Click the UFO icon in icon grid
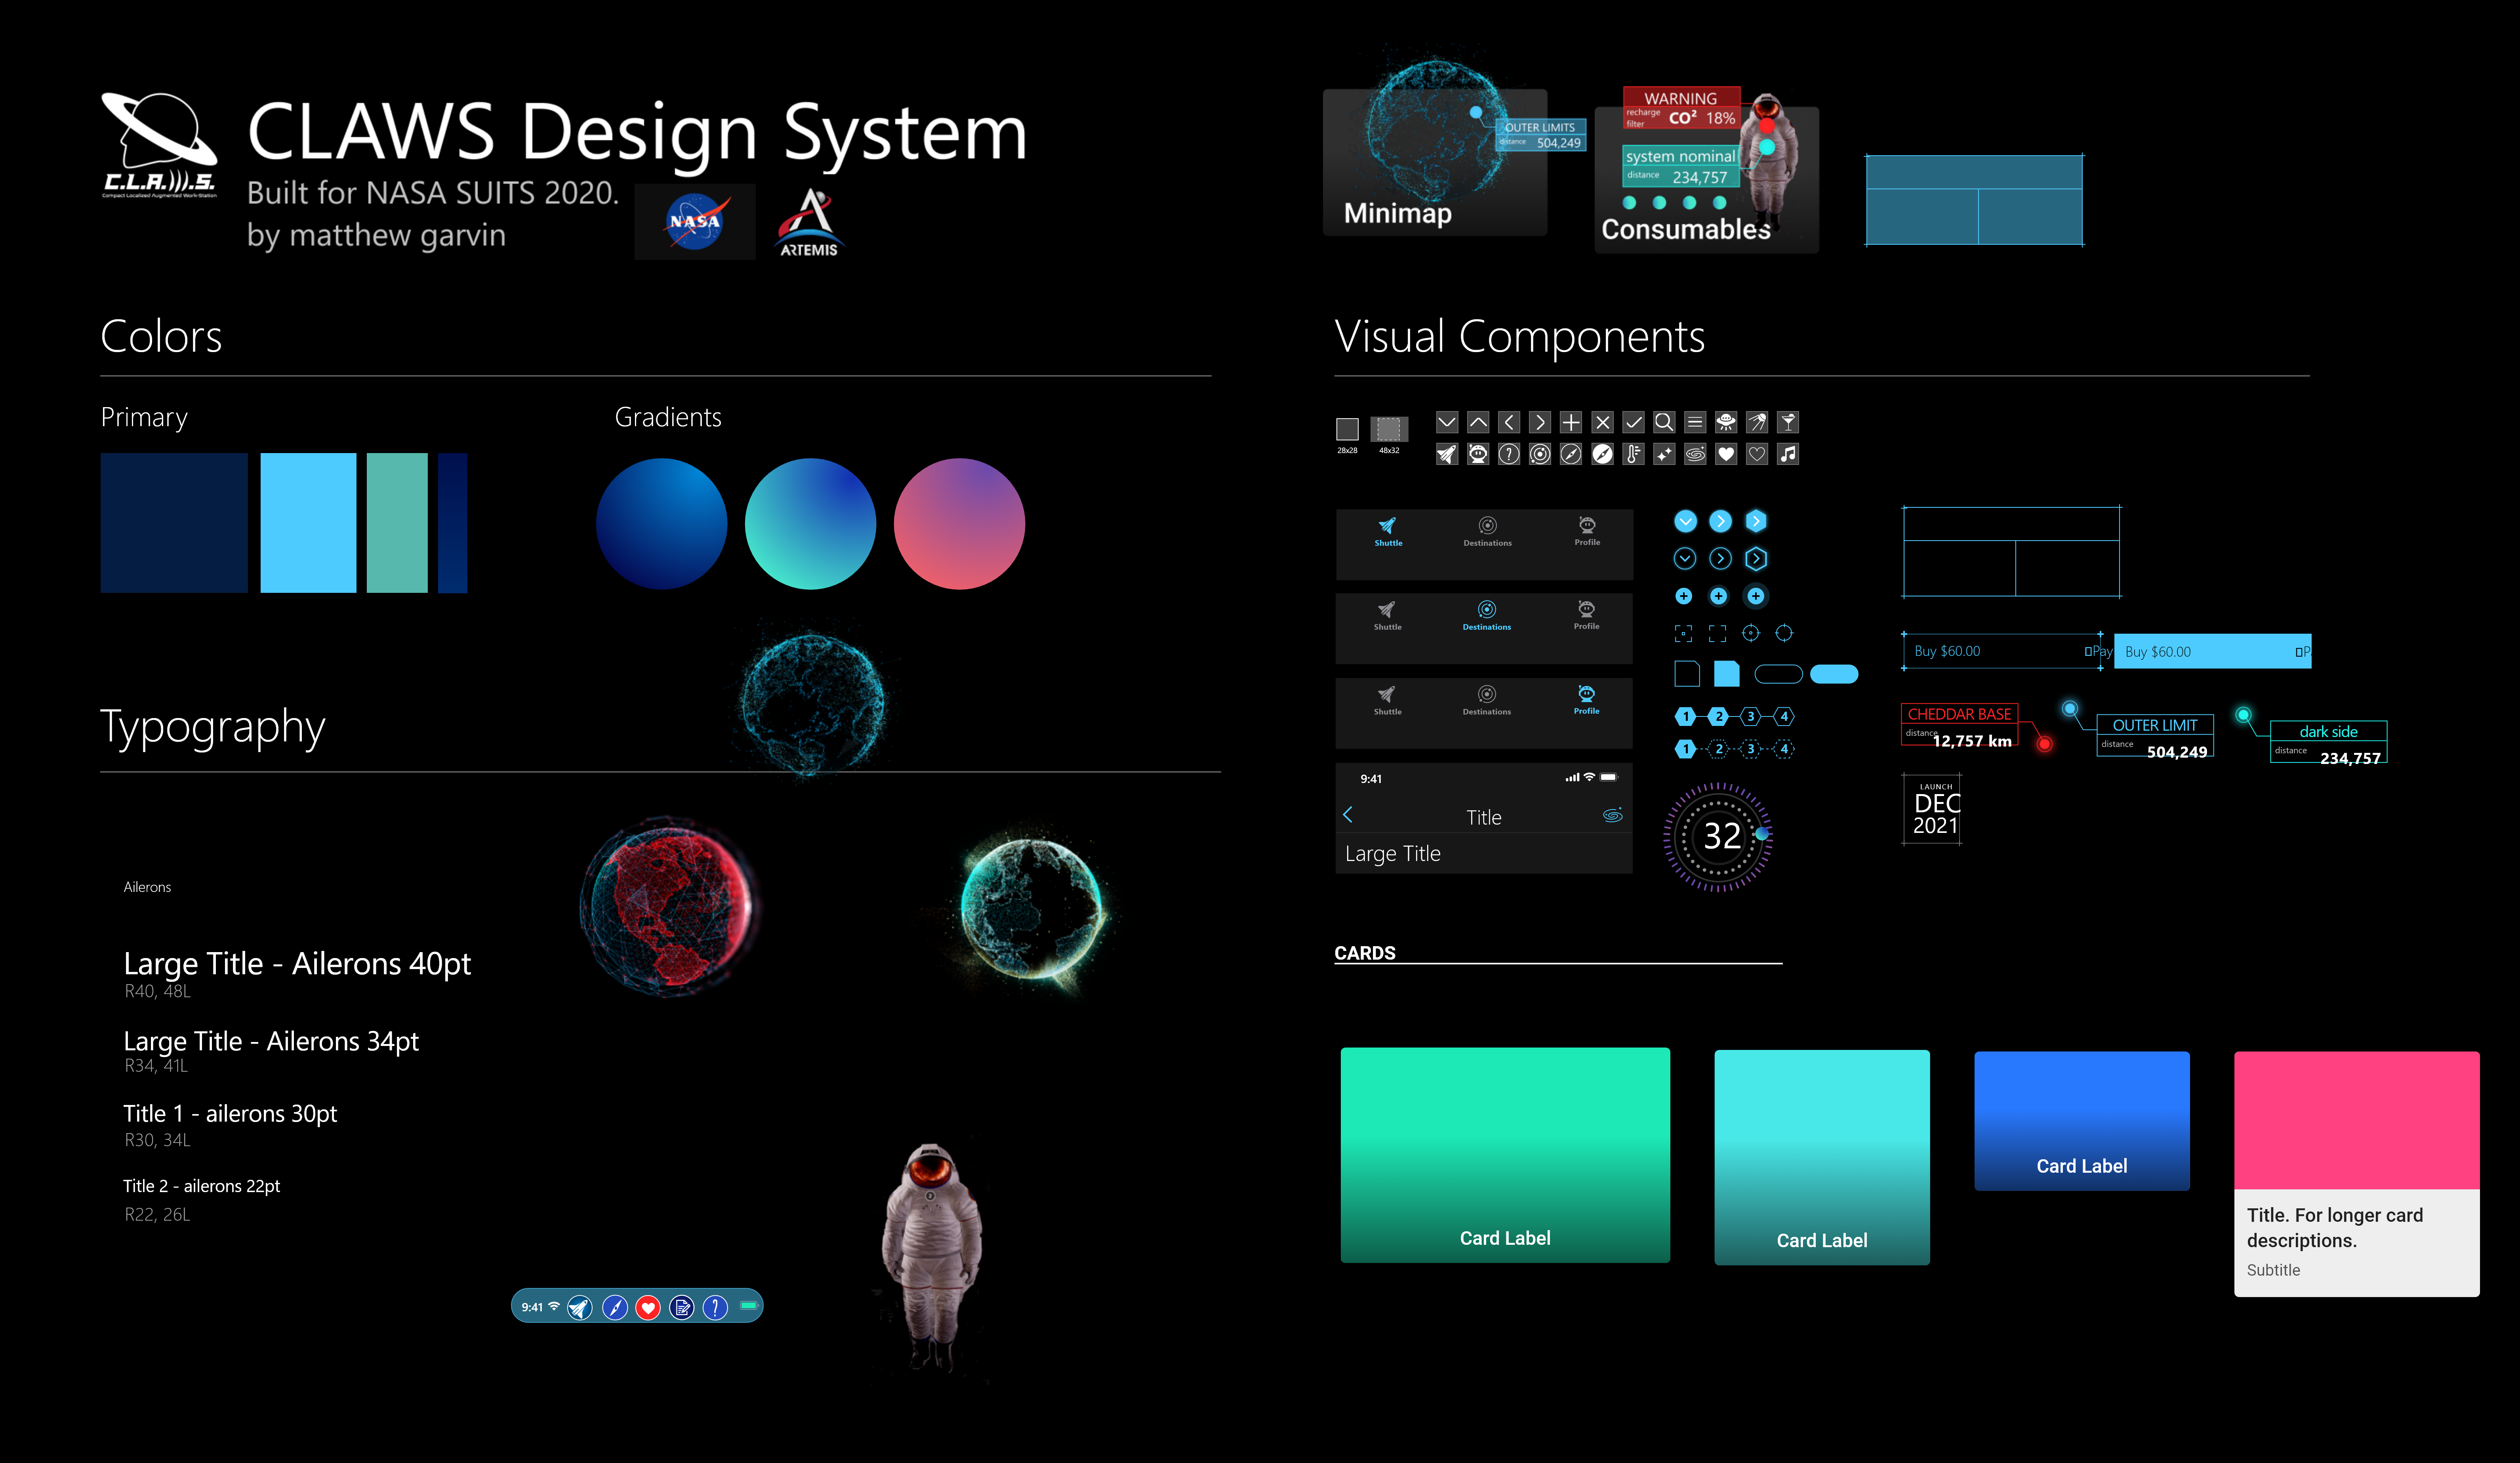The image size is (2520, 1463). (1726, 422)
